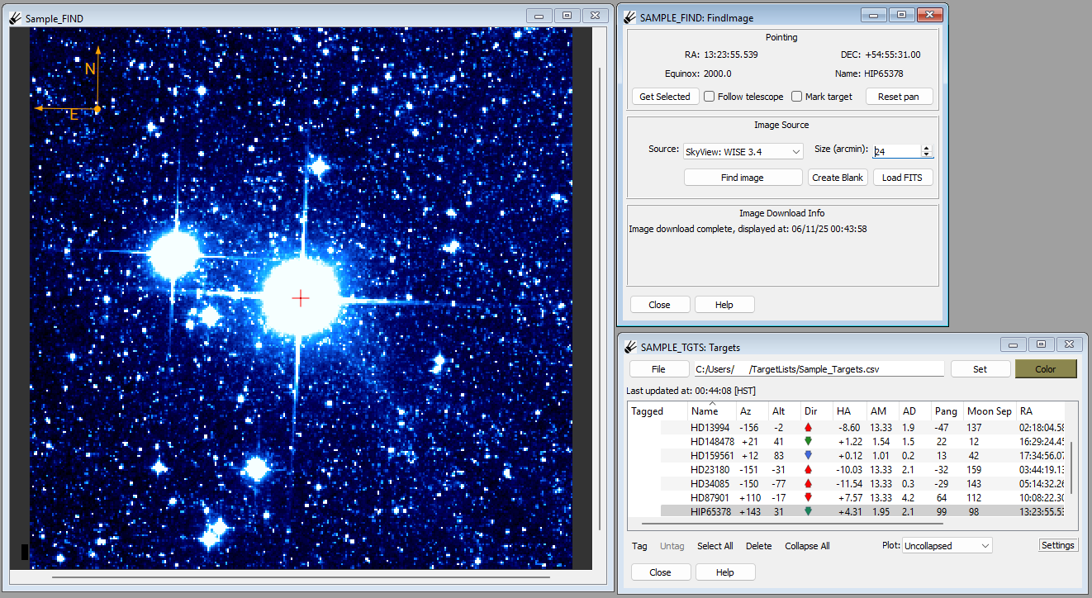Click the Size arcmin input field
Viewport: 1092px width, 598px height.
(896, 151)
